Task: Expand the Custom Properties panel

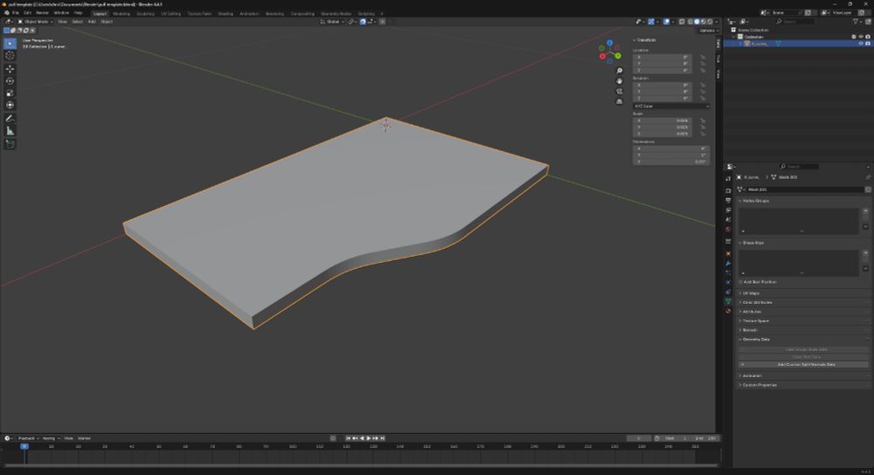Action: (758, 385)
